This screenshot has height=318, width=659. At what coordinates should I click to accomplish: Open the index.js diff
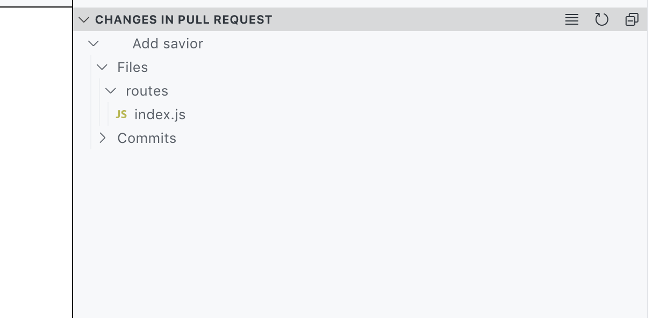(x=160, y=114)
